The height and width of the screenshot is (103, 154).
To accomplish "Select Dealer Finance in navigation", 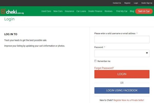I will click(x=95, y=11).
